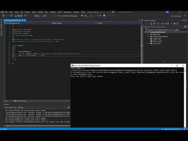The image size is (188, 141).
Task: Close the ConsoleApplication source tab
Action: [x=25, y=20]
